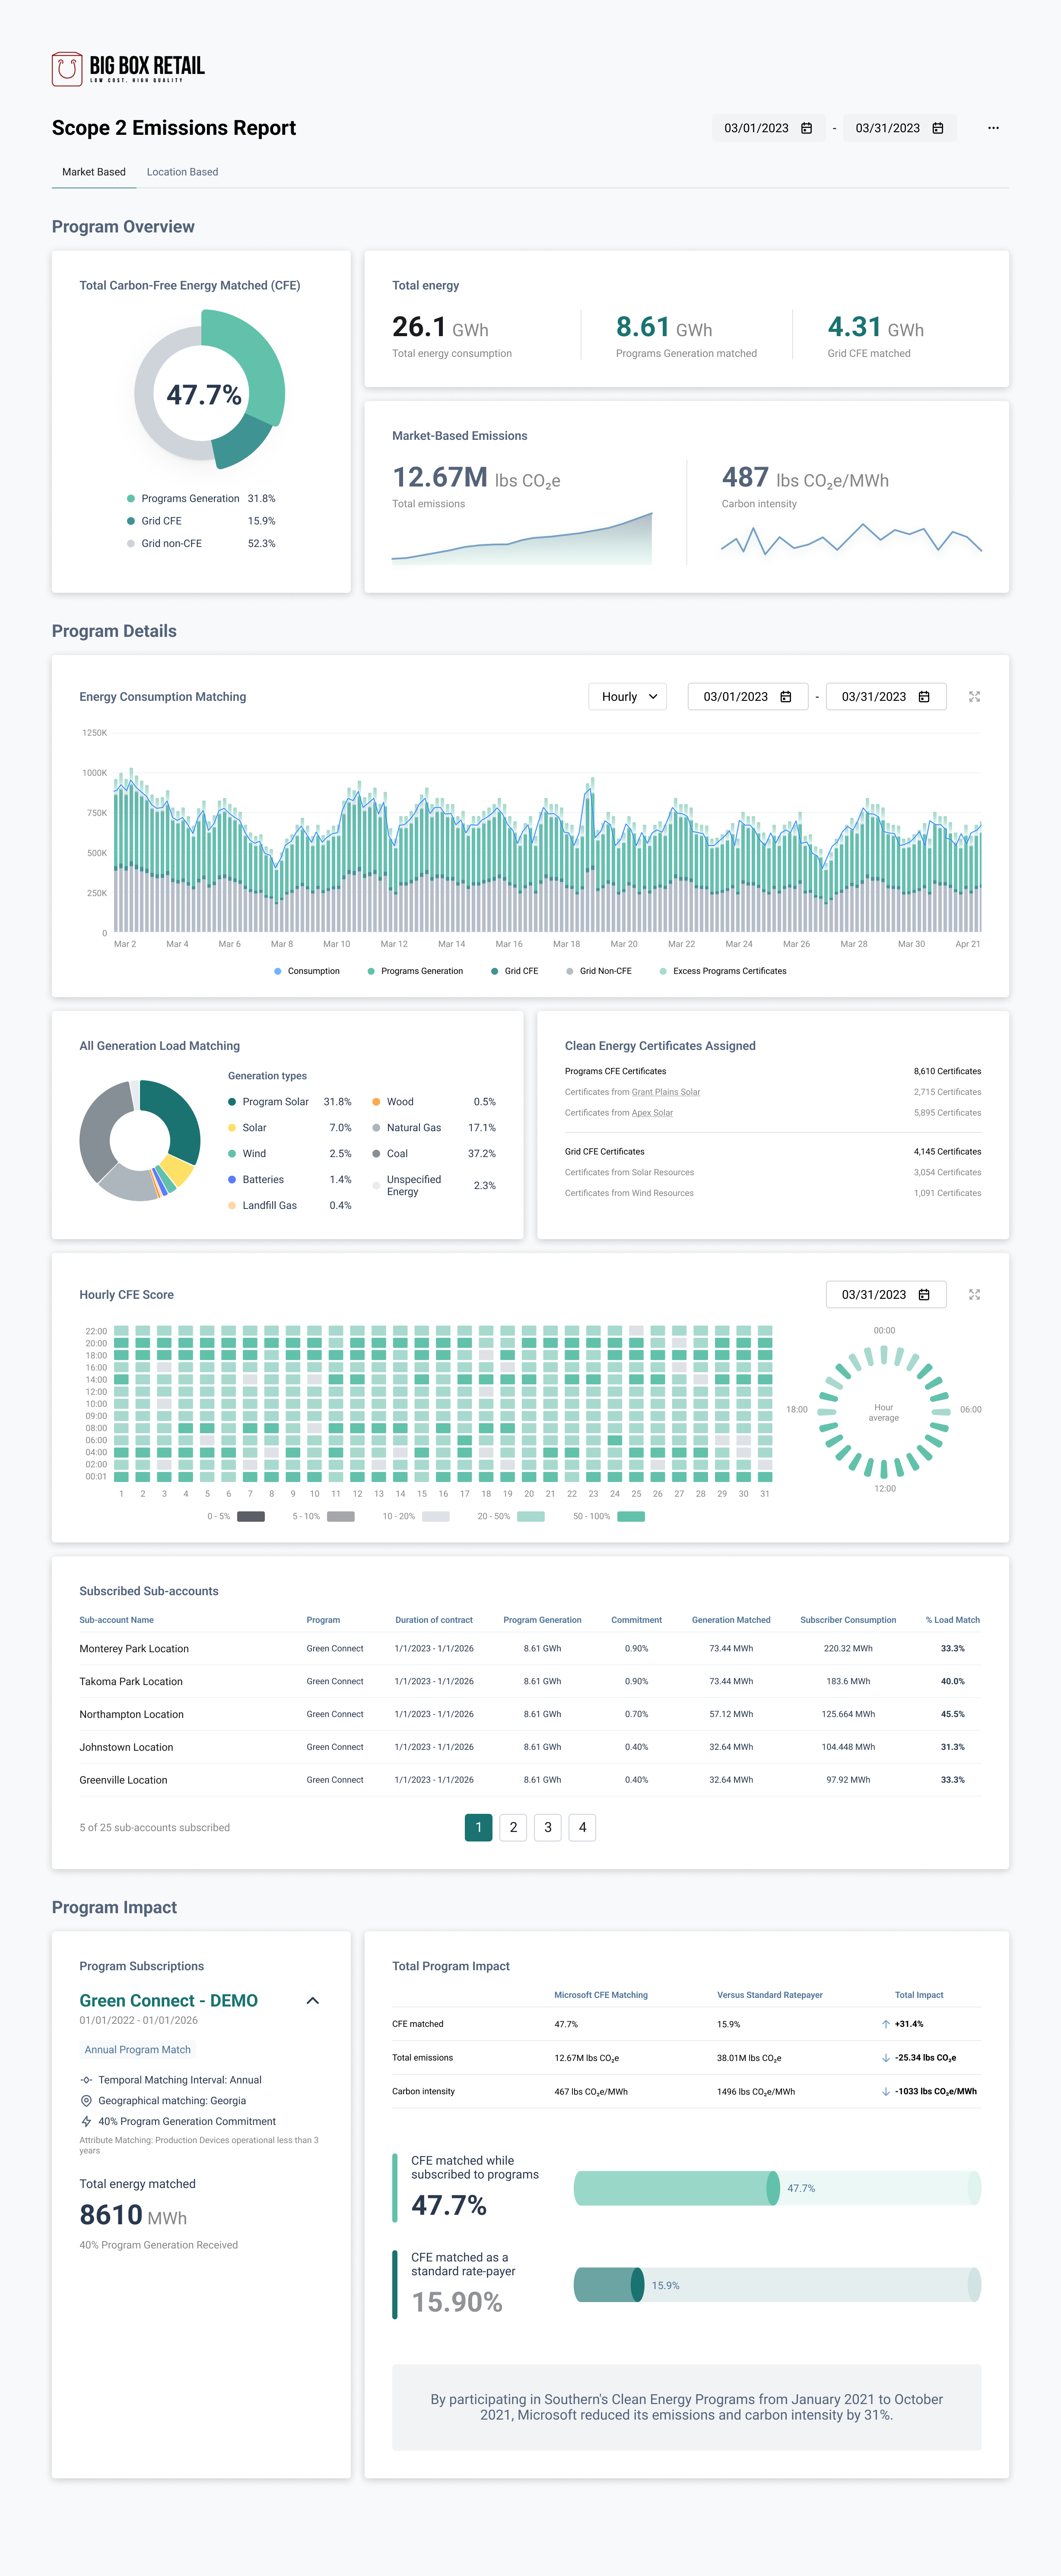Screen dimensions: 1061x2576
Task: Click the Geographical matching location pin icon
Action: coord(86,2101)
